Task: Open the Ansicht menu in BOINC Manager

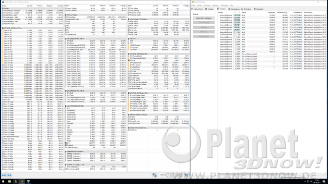Action: (x=199, y=5)
